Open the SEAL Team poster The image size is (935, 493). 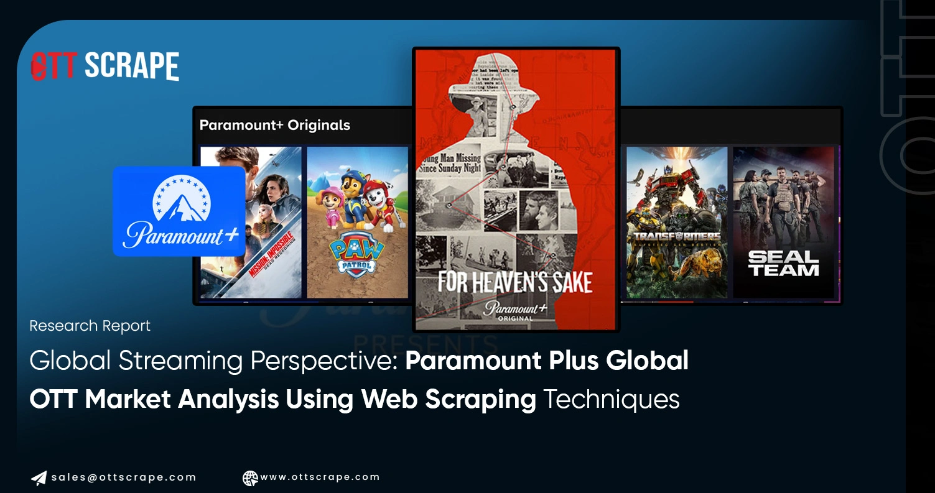(x=783, y=223)
